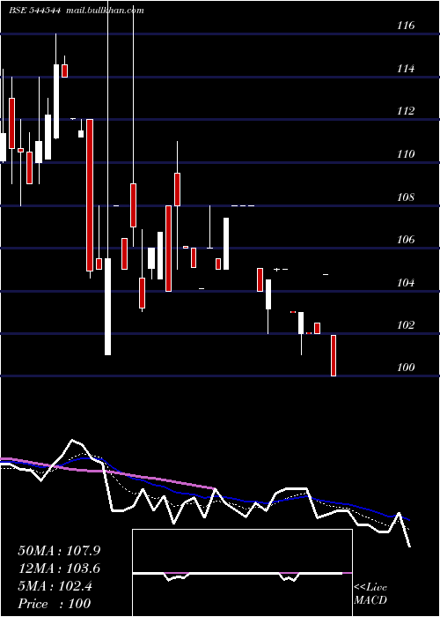Click the <<Live MACD label
Screen dimensions: 440x617
[x=370, y=593]
